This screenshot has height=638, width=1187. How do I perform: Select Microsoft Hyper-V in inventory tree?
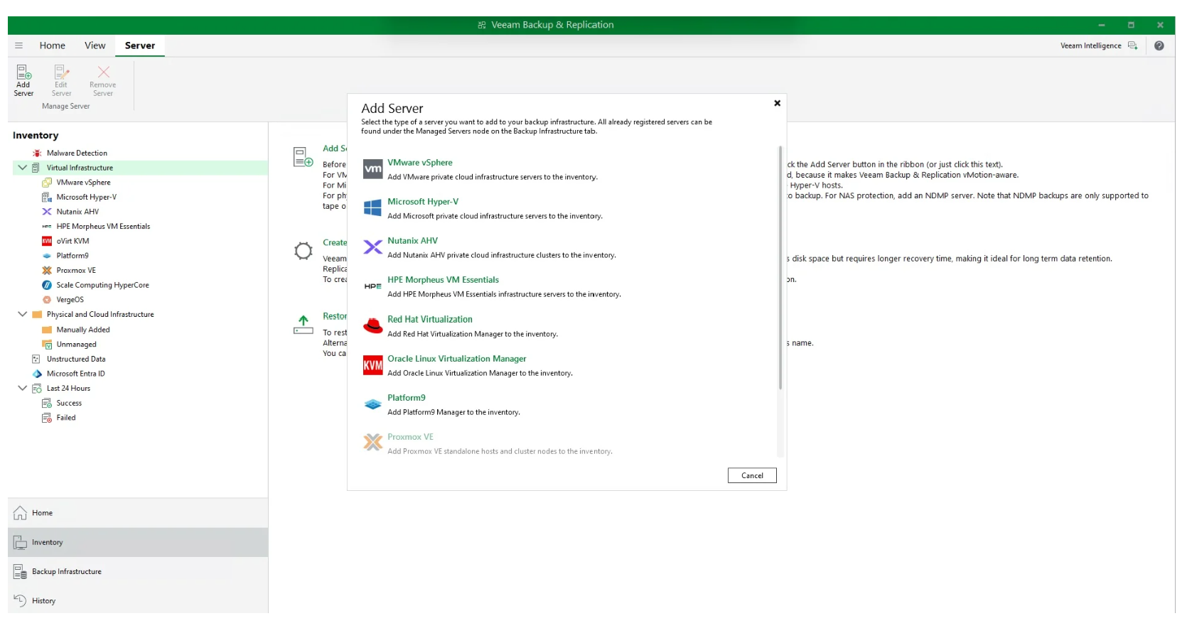[86, 198]
